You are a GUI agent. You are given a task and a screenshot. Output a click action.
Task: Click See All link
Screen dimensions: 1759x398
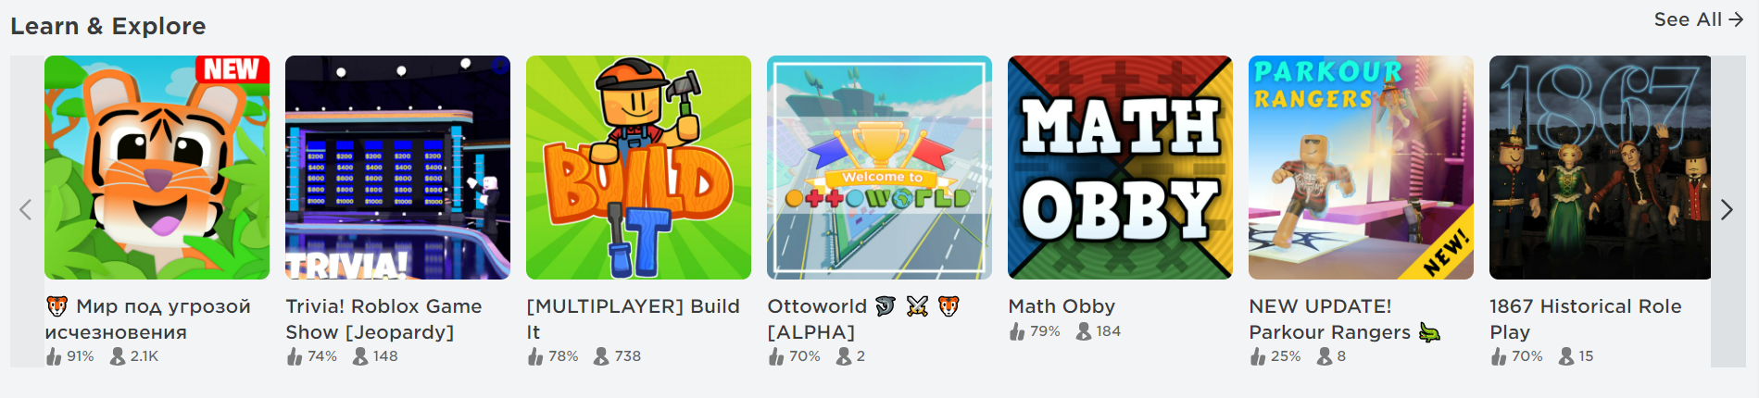coord(1699,19)
